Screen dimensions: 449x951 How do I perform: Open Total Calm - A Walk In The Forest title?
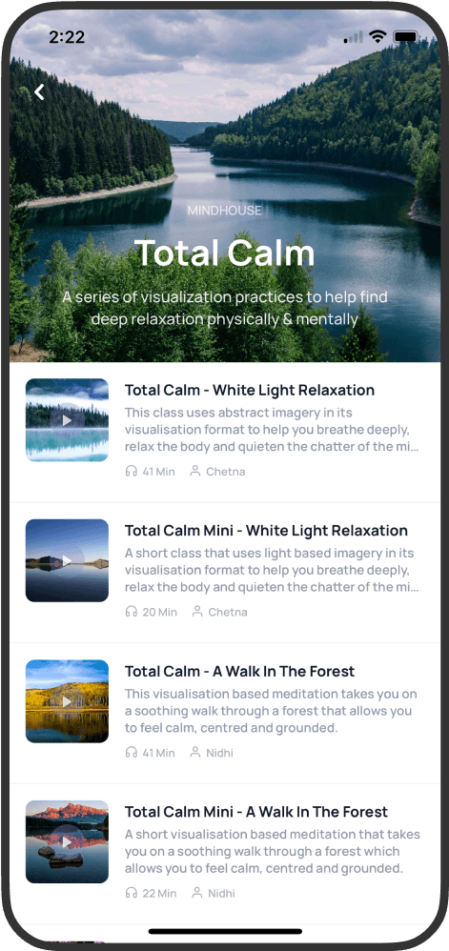(239, 672)
